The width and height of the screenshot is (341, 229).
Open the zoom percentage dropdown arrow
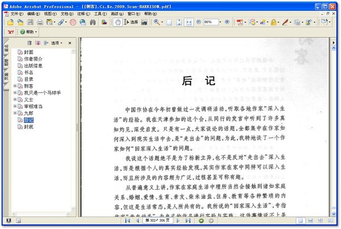[220, 22]
